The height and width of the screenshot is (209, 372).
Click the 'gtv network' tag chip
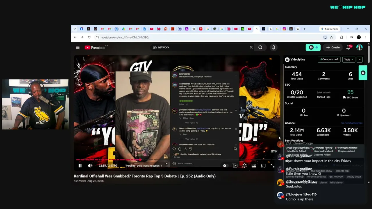click(336, 176)
